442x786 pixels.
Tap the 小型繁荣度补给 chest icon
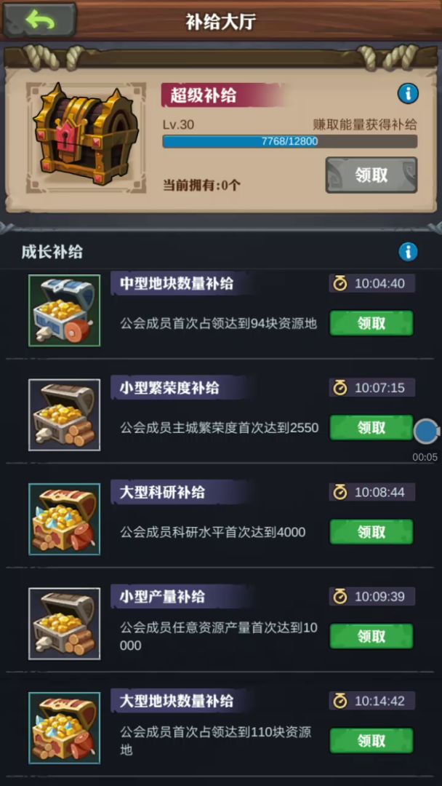(64, 415)
